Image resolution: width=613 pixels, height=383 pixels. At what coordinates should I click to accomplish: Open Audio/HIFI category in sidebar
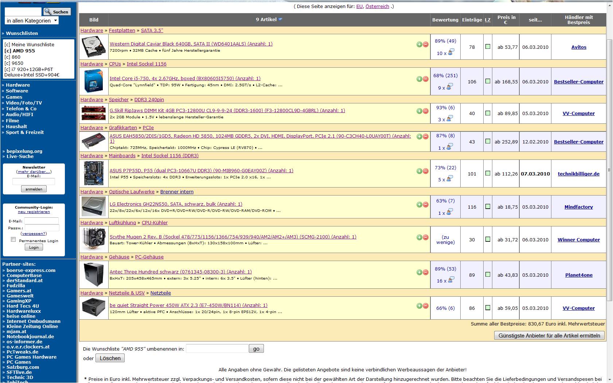coord(19,115)
